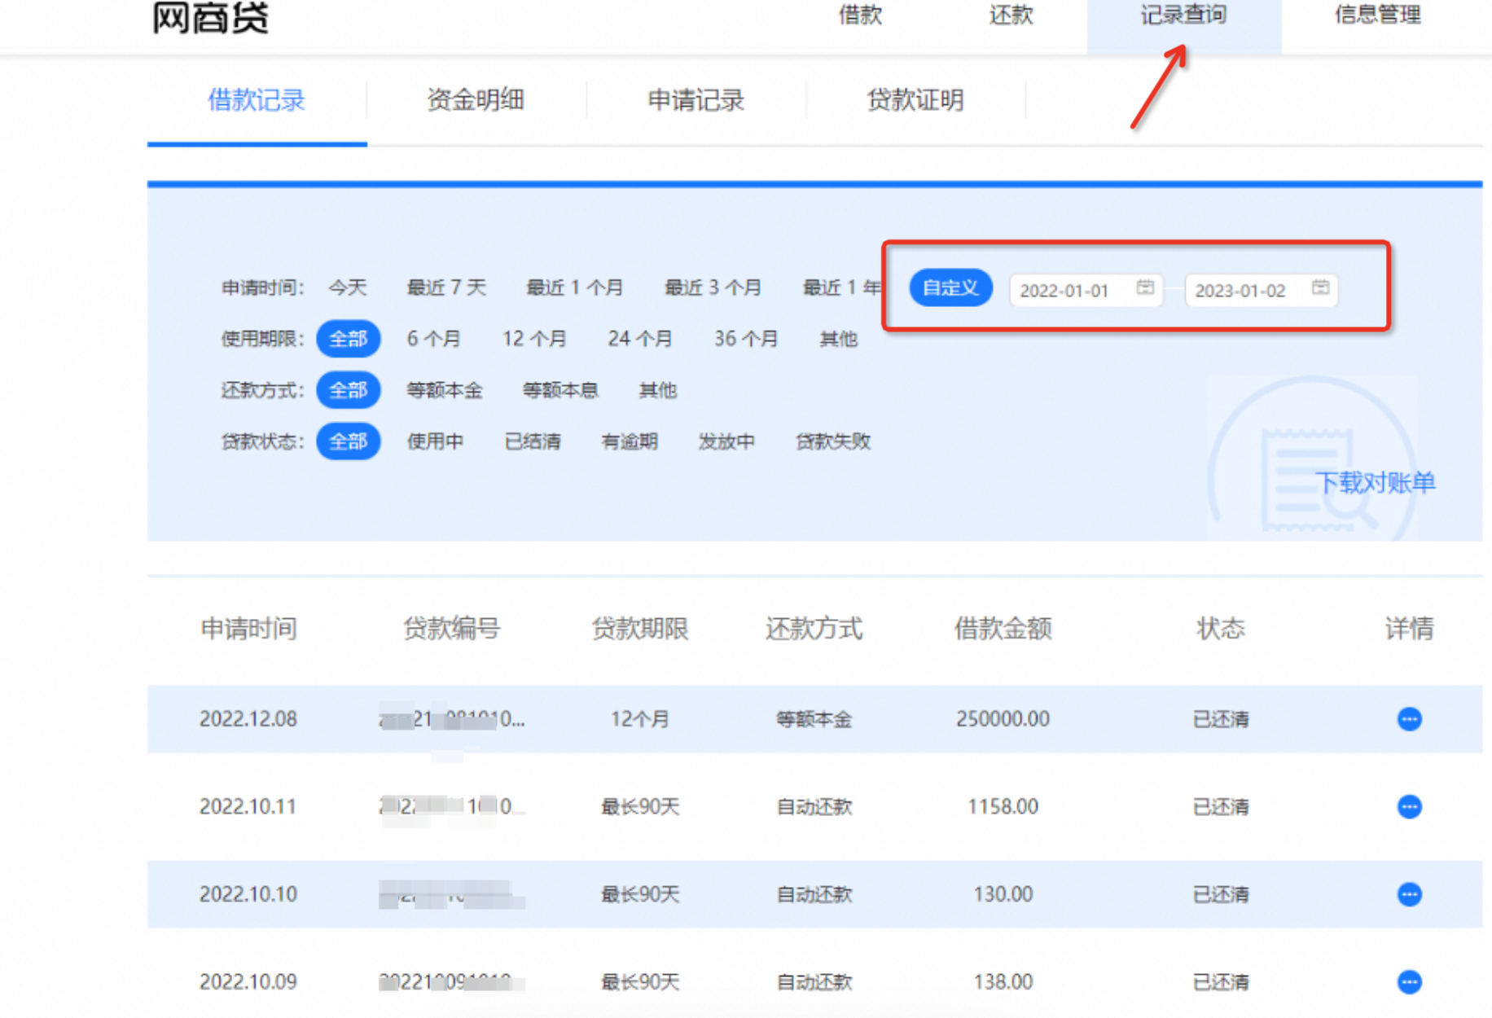Image resolution: width=1492 pixels, height=1018 pixels.
Task: Open the 记录查询 top menu
Action: (x=1183, y=15)
